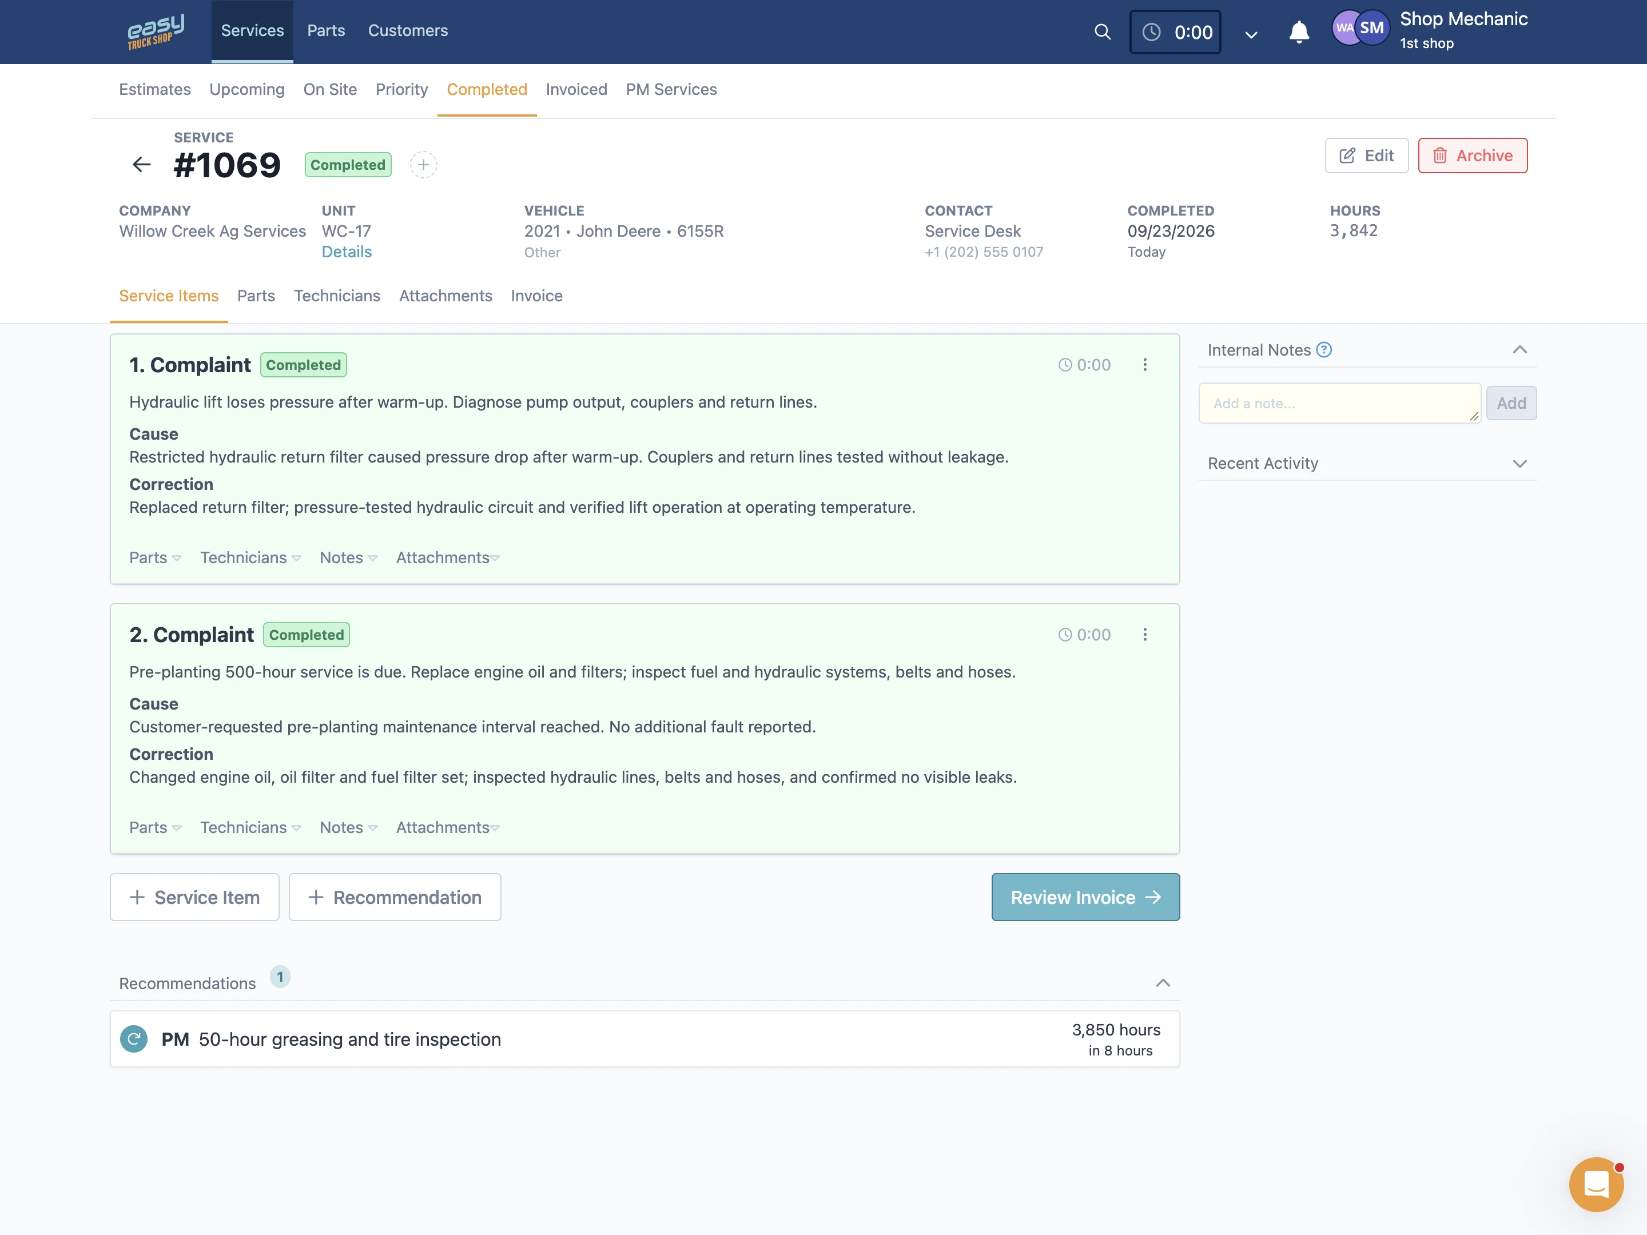Viewport: 1647px width, 1235px height.
Task: Click Review Invoice button
Action: pos(1085,897)
